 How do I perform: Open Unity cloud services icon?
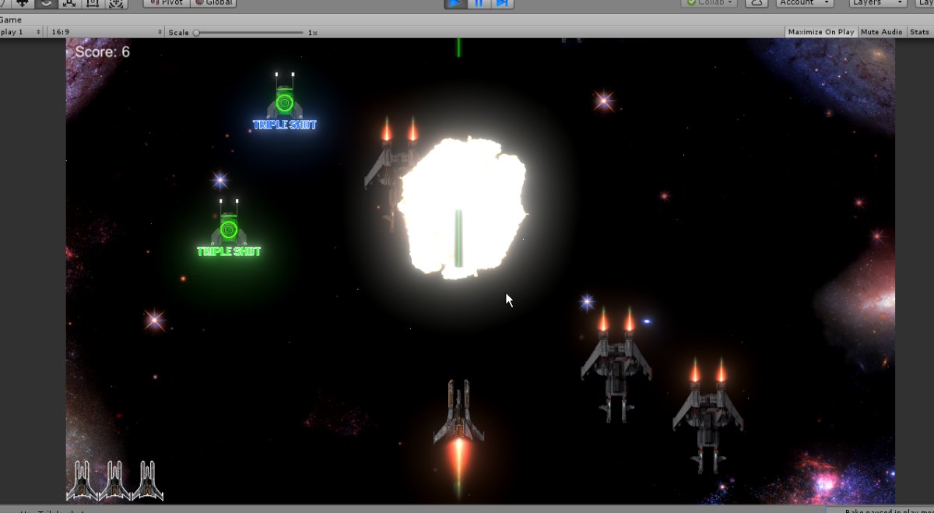[x=757, y=3]
